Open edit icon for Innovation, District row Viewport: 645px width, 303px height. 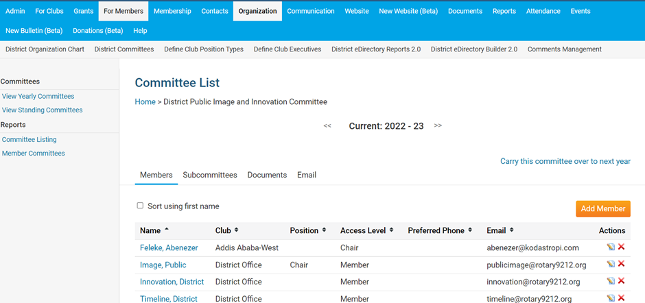611,282
